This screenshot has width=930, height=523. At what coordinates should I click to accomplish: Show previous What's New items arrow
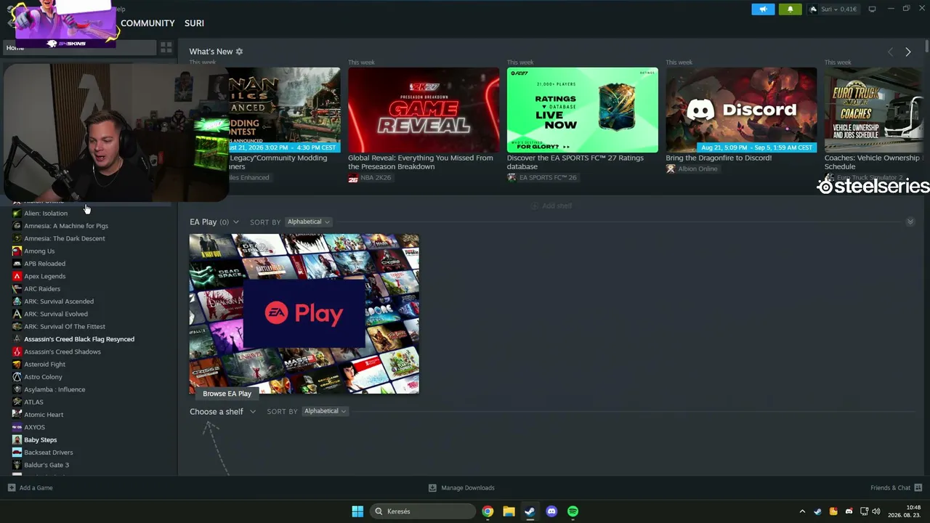tap(890, 52)
